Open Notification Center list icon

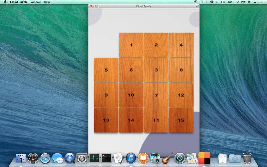[x=261, y=2]
